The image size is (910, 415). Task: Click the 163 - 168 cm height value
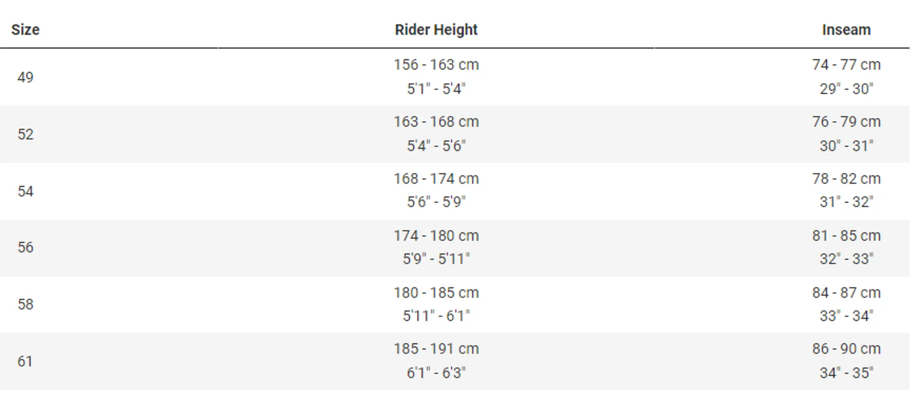pyautogui.click(x=436, y=122)
